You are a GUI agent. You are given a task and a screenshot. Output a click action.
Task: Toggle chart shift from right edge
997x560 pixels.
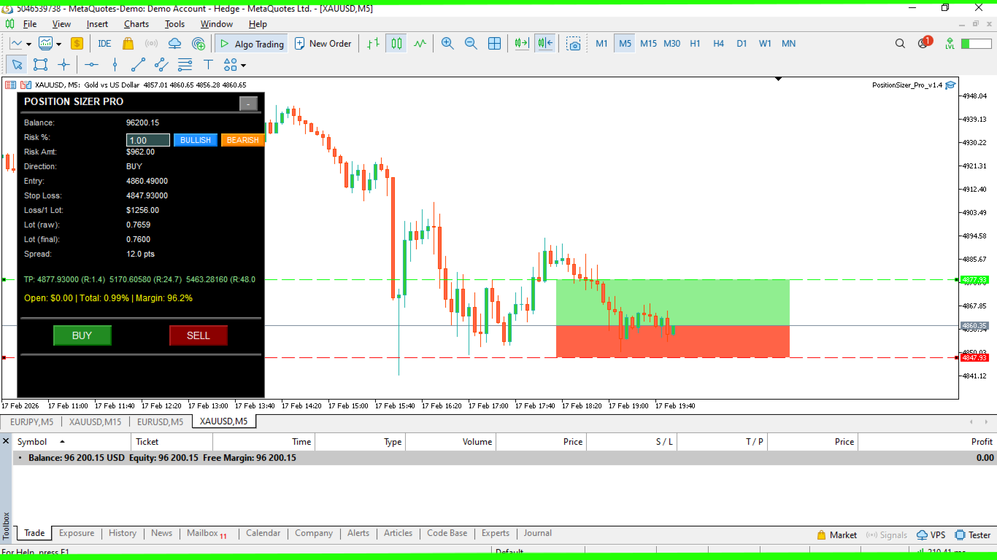click(x=545, y=44)
